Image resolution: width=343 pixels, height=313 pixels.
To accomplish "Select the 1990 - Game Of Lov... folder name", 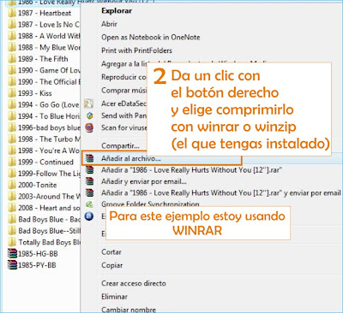I will tap(49, 70).
